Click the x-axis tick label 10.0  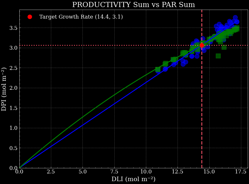tap(146, 172)
